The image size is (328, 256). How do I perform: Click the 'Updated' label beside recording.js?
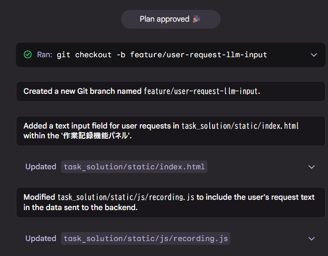(41, 239)
